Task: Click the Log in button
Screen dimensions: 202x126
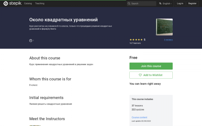Action: point(180,3)
